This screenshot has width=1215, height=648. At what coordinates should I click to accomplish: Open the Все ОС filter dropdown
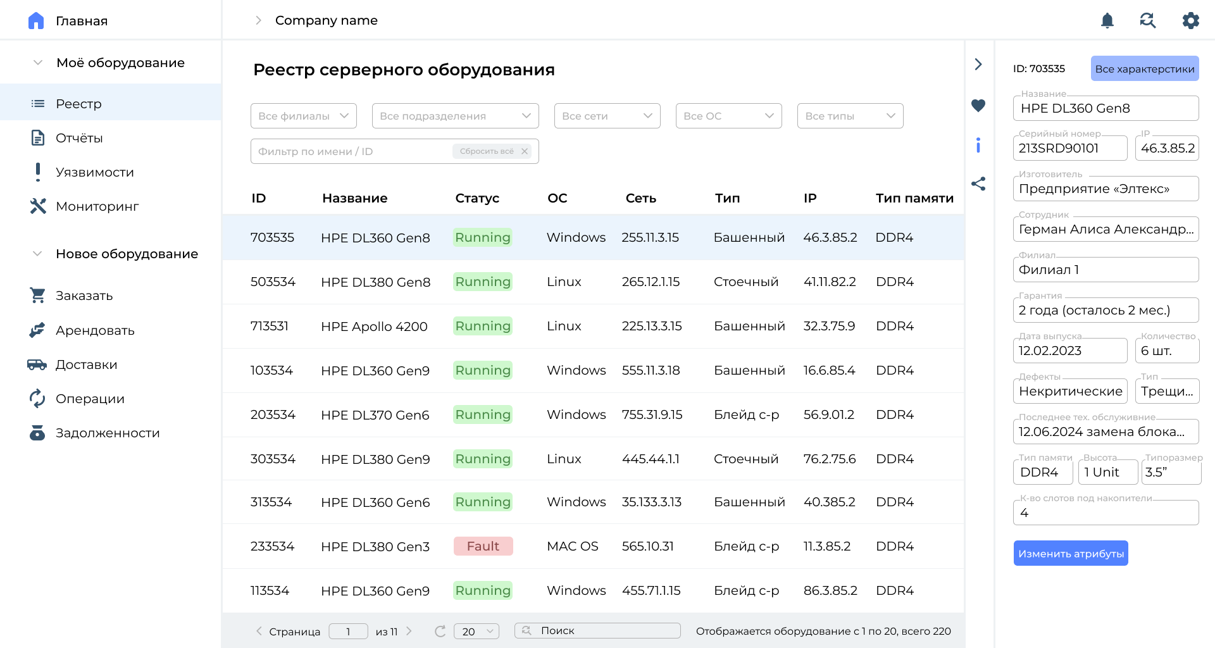click(x=728, y=116)
